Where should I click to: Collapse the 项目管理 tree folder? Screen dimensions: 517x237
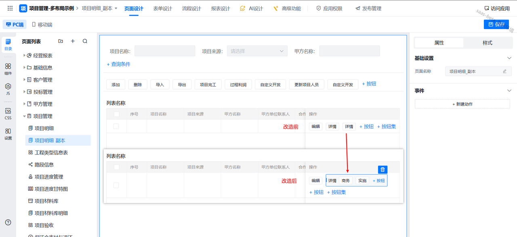click(x=24, y=116)
